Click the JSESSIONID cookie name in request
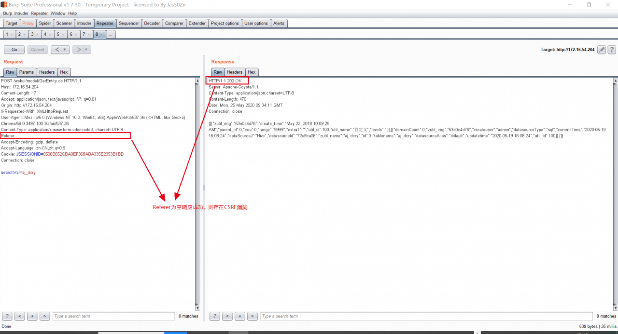The width and height of the screenshot is (618, 334). [x=28, y=154]
